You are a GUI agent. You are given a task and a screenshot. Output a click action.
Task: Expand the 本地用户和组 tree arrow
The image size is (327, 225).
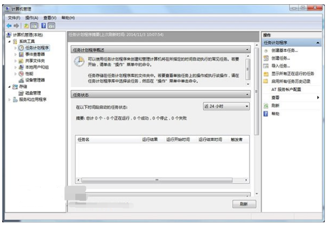pyautogui.click(x=15, y=68)
